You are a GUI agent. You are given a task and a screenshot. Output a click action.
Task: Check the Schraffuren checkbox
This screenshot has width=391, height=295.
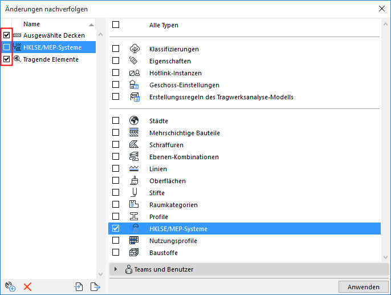pos(116,144)
